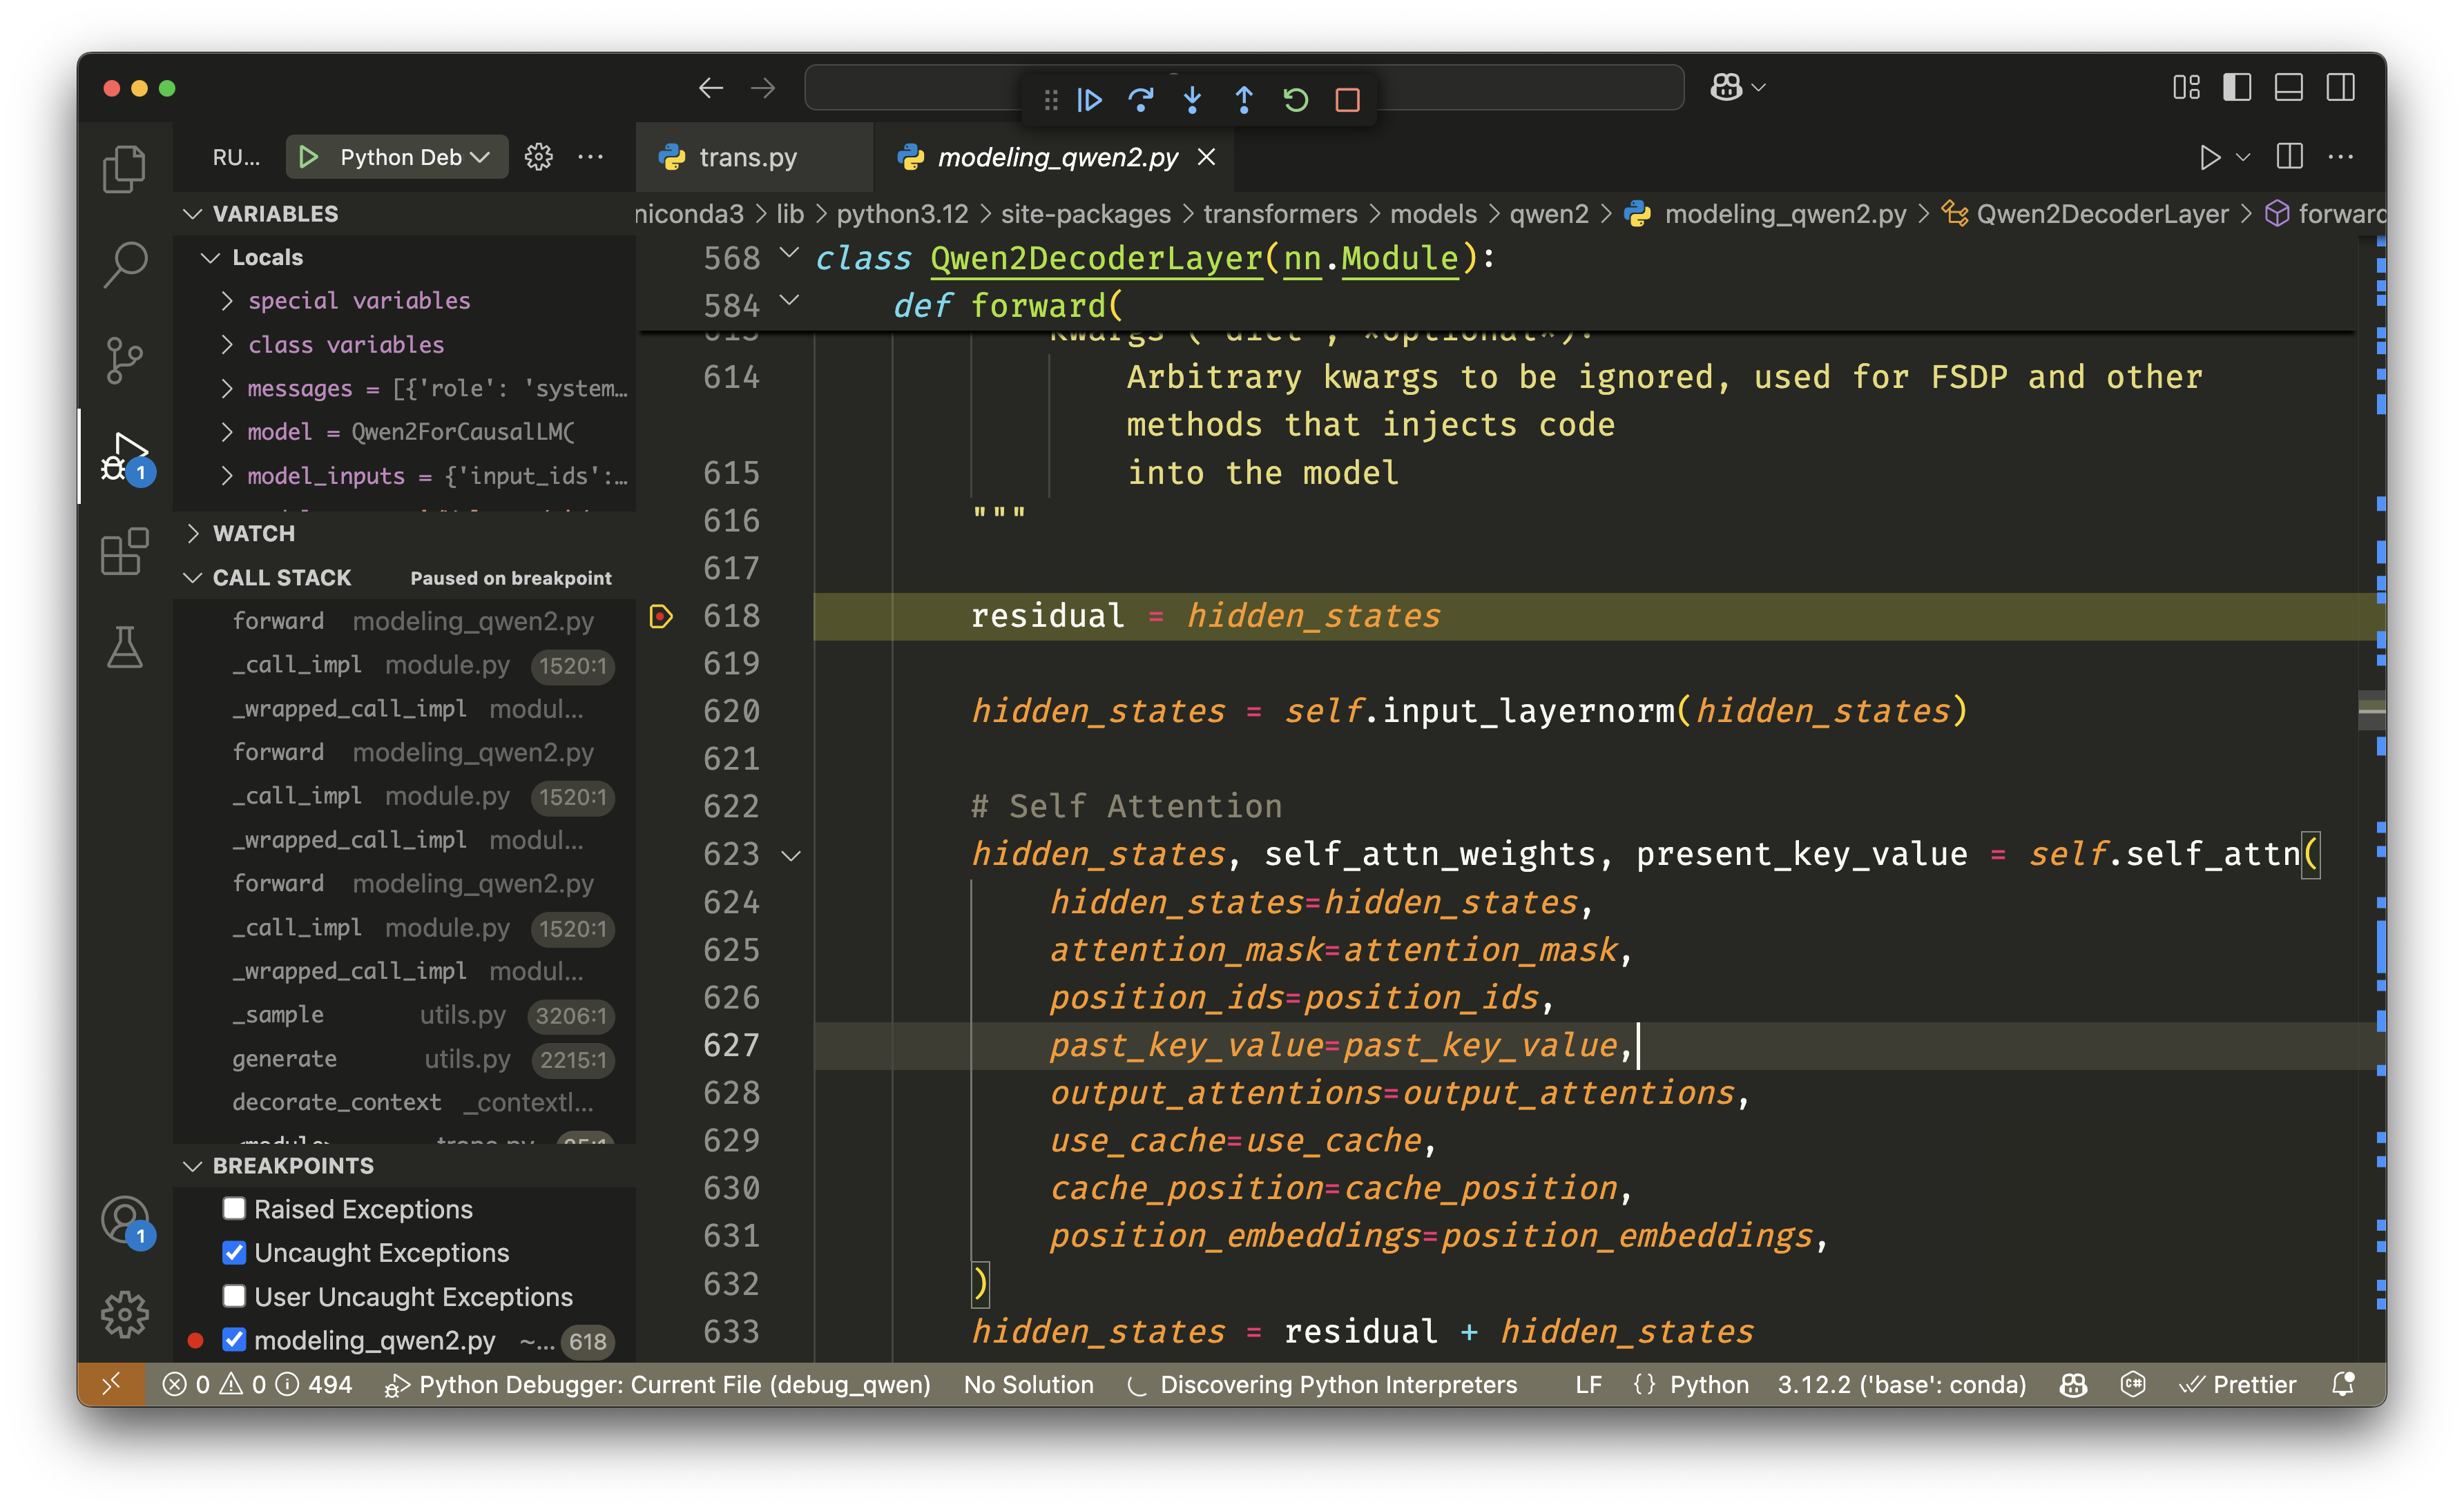
Task: Open the Copilot chat icon in title bar
Action: coord(1726,88)
